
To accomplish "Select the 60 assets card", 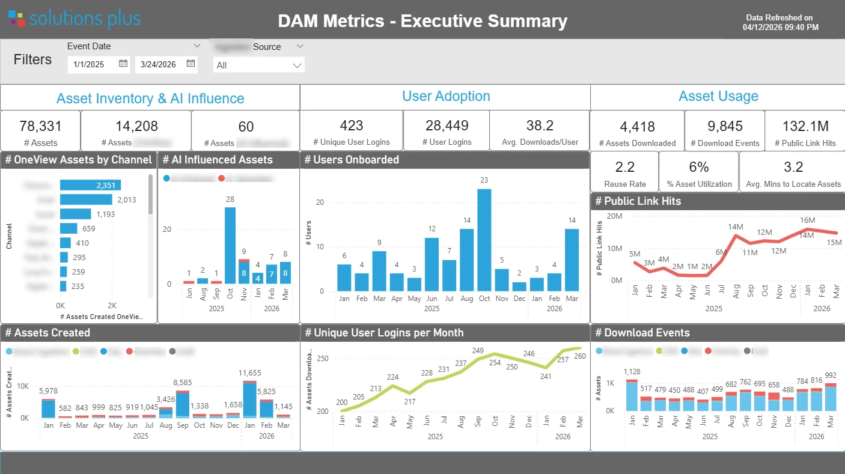I will coord(245,130).
